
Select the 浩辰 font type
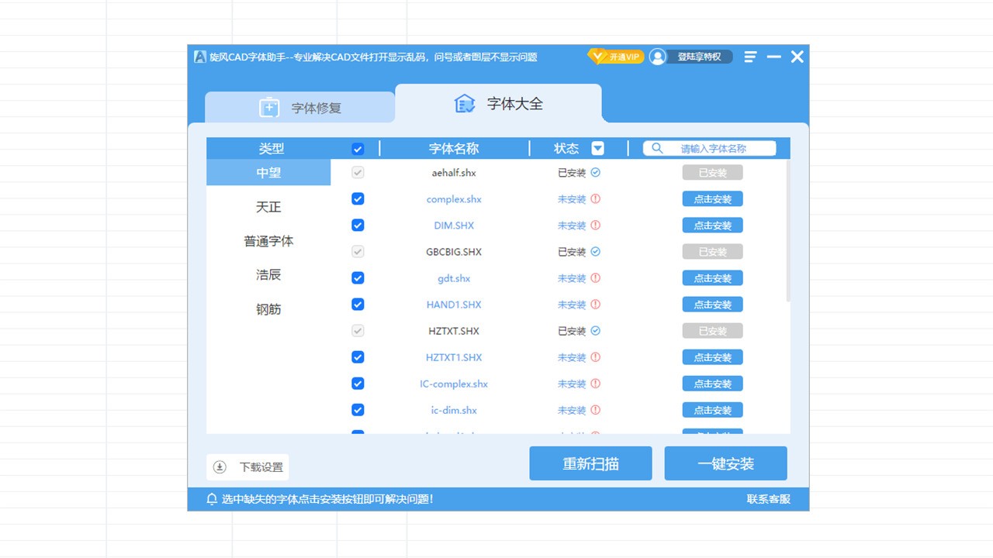click(268, 274)
